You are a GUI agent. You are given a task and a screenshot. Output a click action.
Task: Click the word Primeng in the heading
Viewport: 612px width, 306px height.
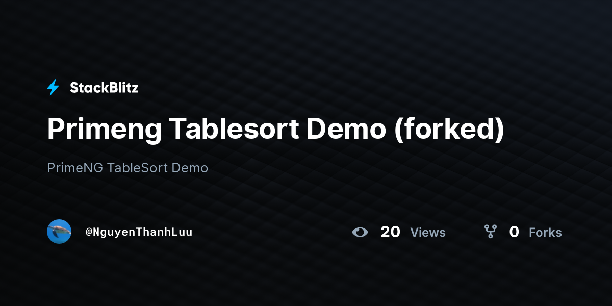[x=105, y=130]
